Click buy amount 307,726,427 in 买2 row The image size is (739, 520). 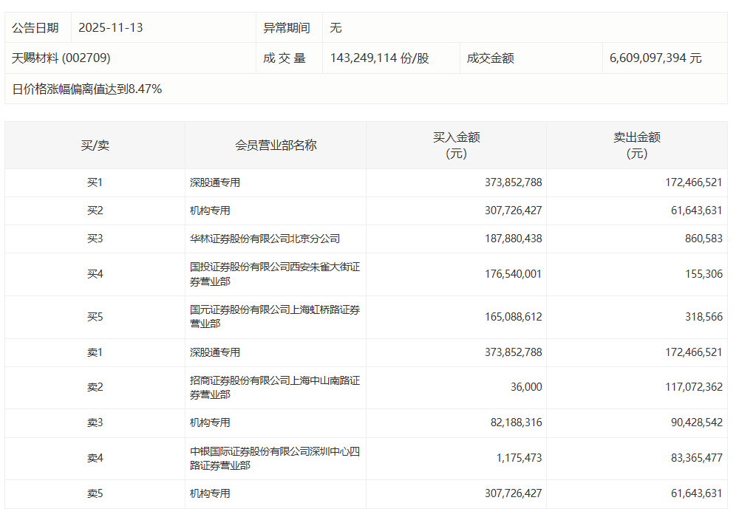[x=514, y=210]
